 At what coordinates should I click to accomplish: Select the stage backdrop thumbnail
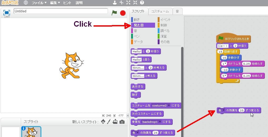tap(11, 132)
